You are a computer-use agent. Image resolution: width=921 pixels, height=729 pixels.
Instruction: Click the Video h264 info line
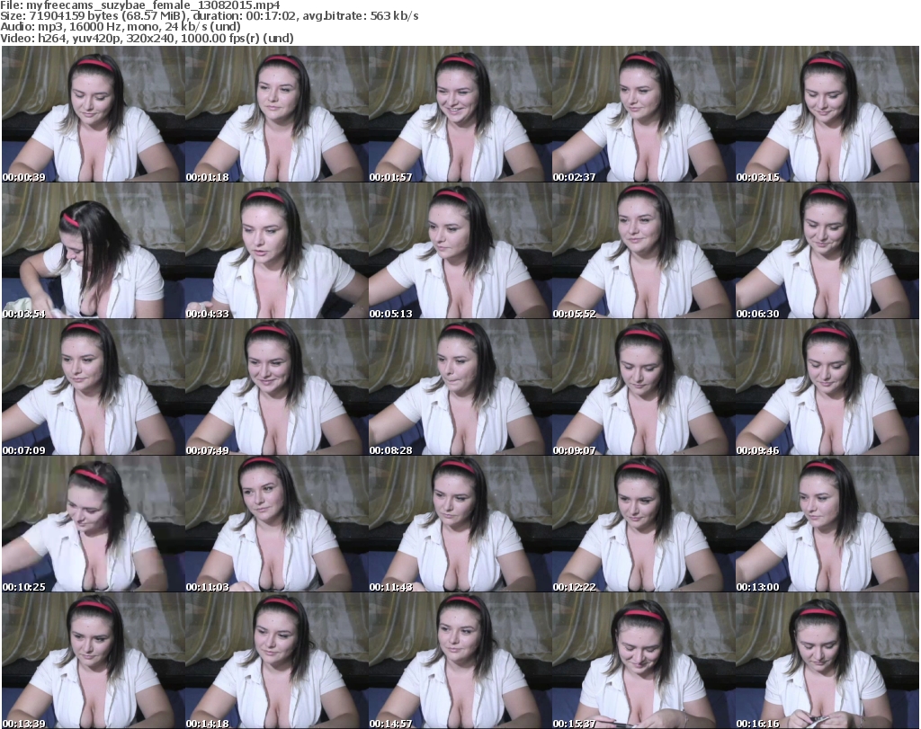(147, 38)
